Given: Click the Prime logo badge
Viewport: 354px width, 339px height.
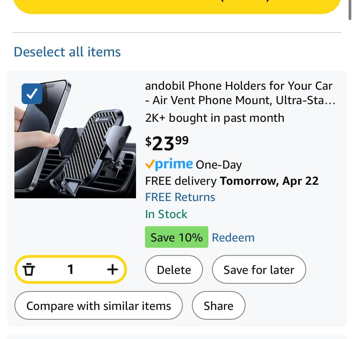Looking at the screenshot, I should click(x=169, y=164).
